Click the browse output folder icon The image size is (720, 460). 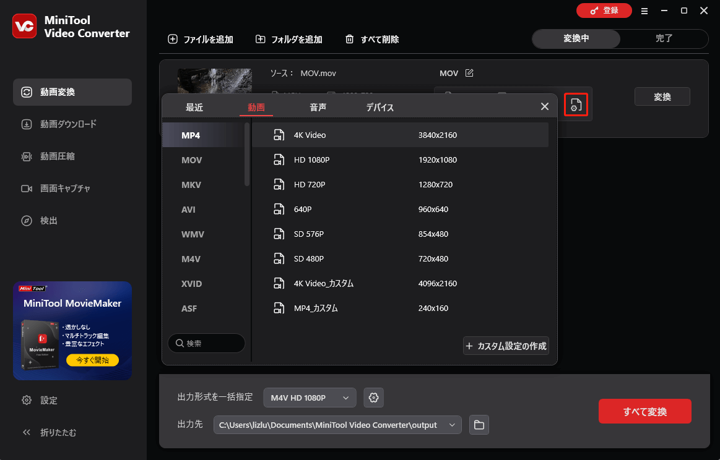(479, 425)
